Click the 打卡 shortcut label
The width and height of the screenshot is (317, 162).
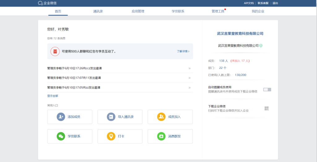(121, 136)
